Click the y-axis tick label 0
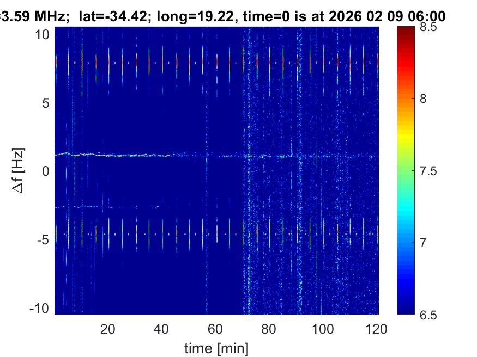 pyautogui.click(x=46, y=171)
